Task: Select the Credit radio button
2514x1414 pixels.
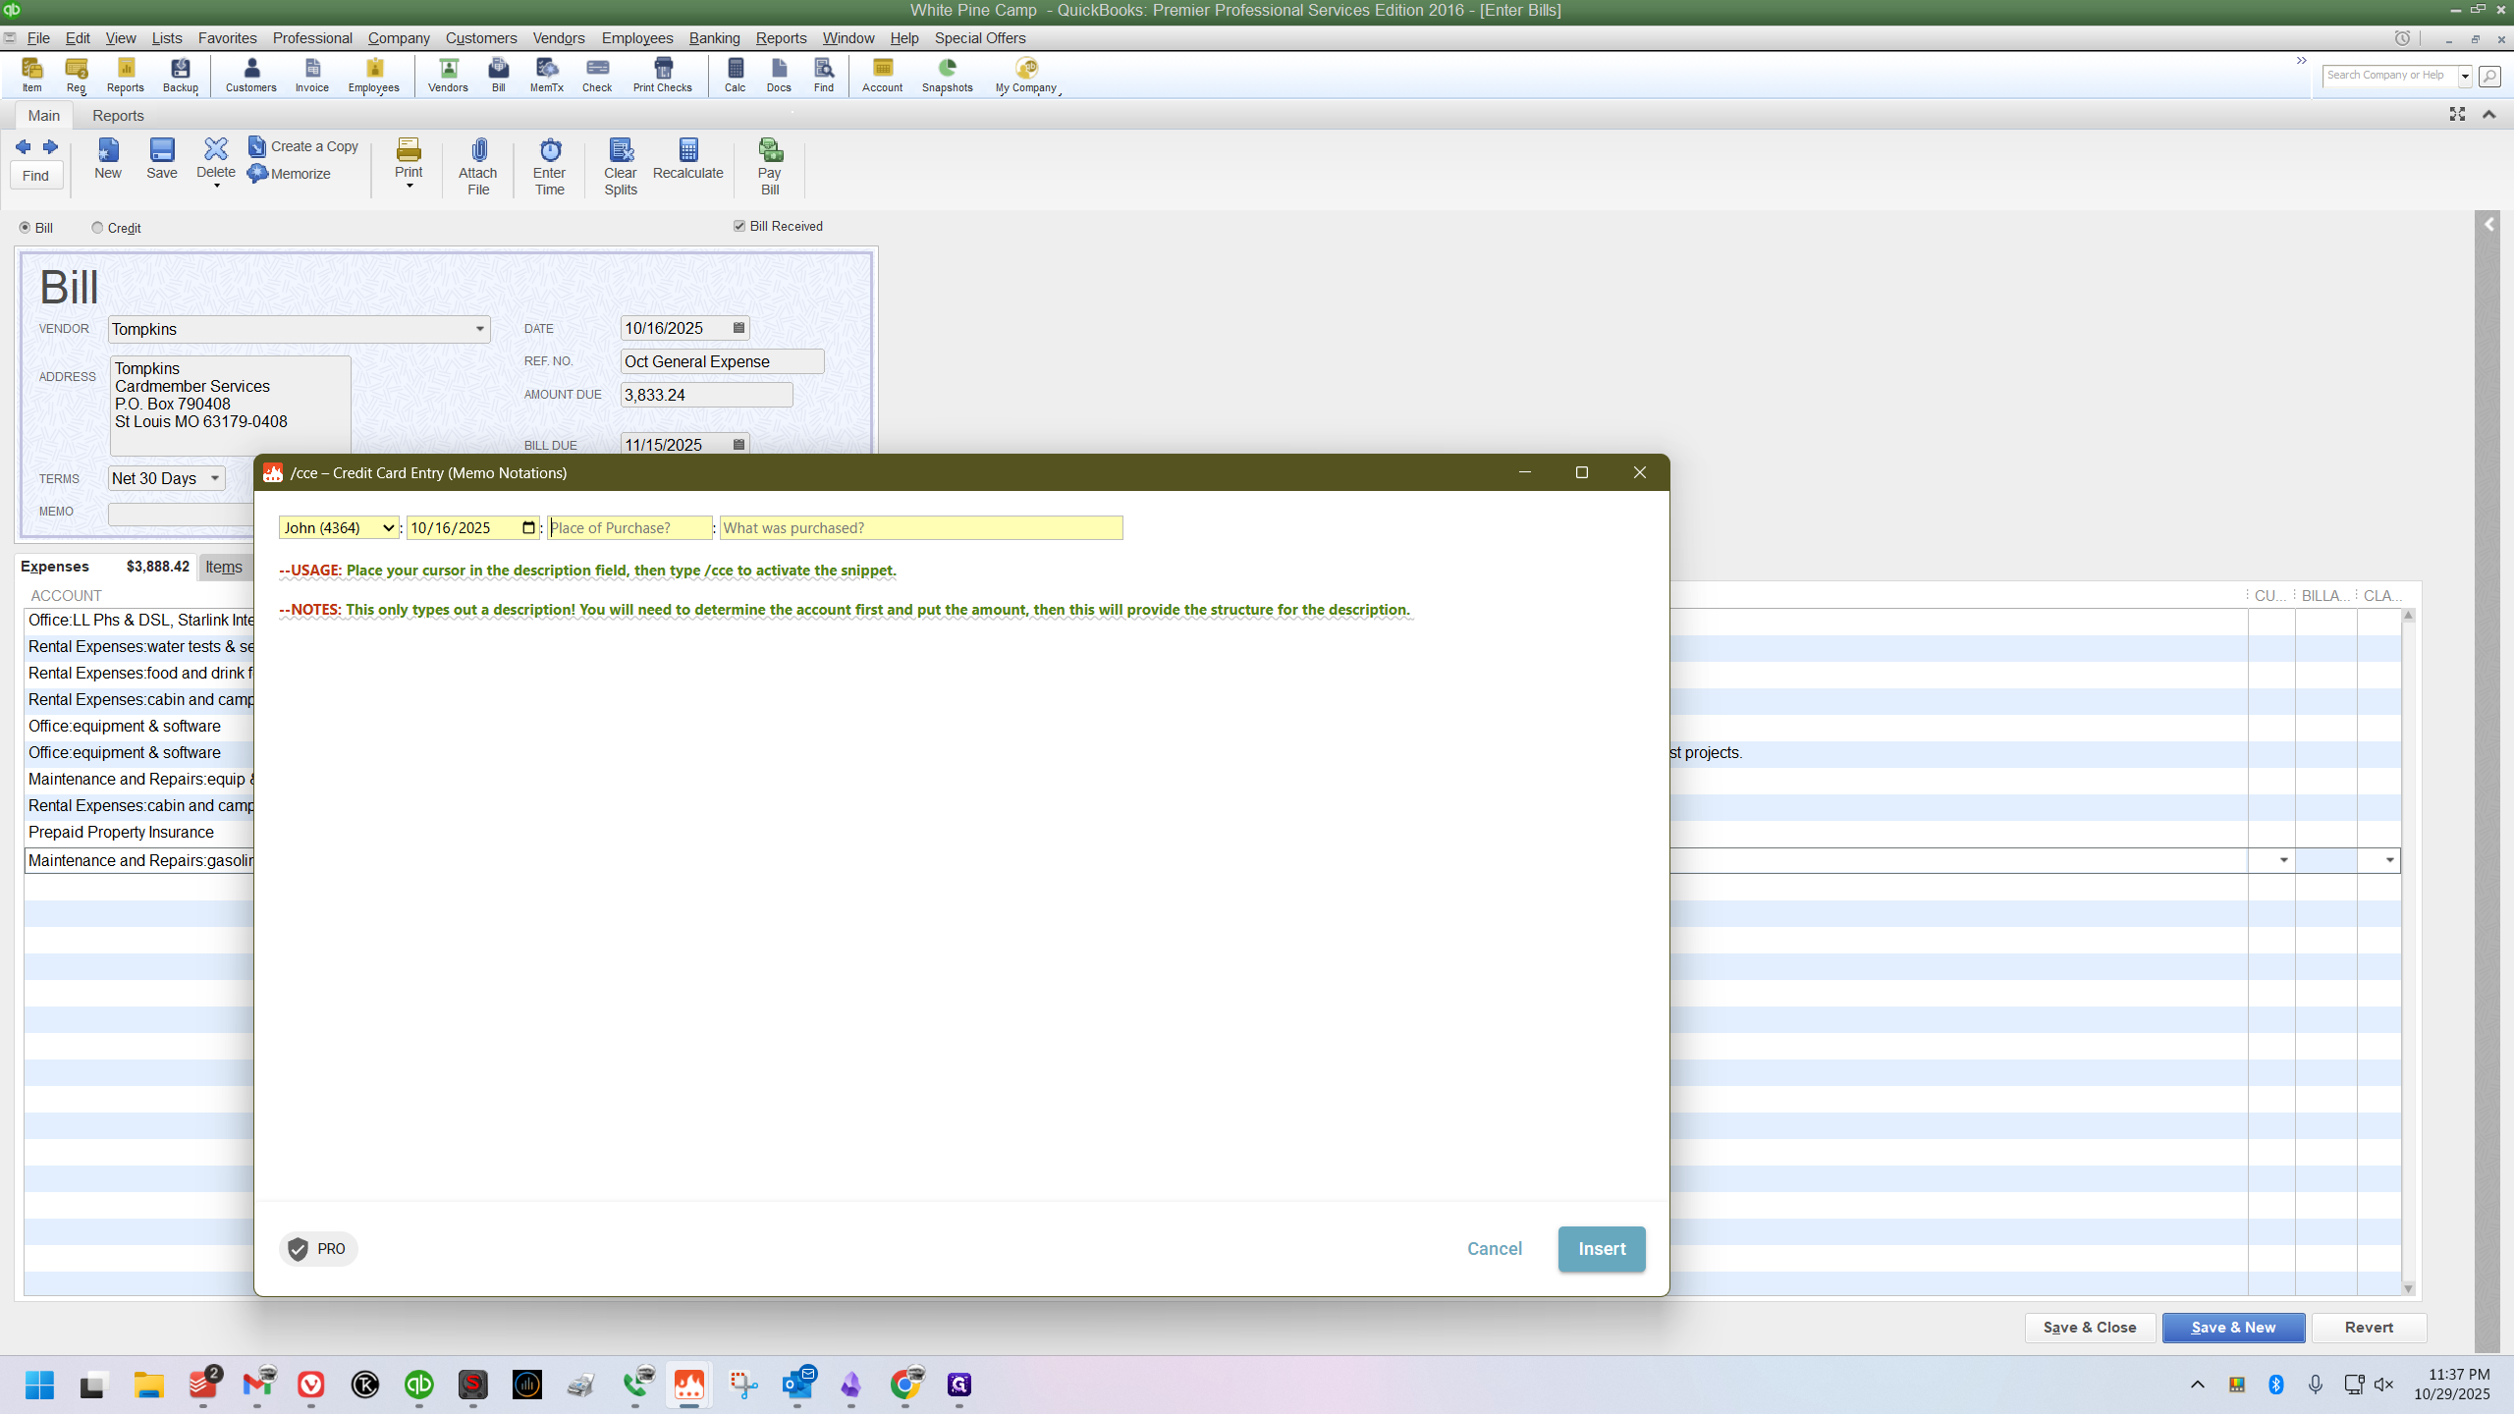Action: [97, 228]
